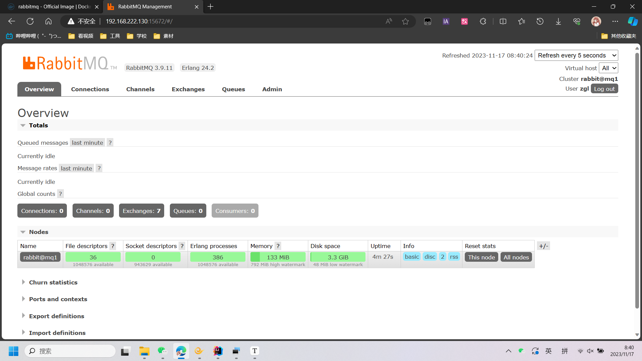The width and height of the screenshot is (642, 361).
Task: Open the Virtual host dropdown
Action: pos(608,68)
